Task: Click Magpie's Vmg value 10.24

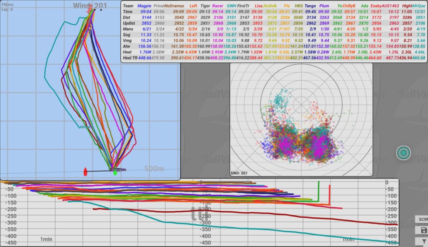Action: tap(146, 41)
